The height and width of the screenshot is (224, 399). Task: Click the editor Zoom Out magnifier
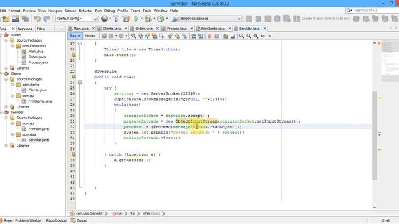click(x=249, y=36)
